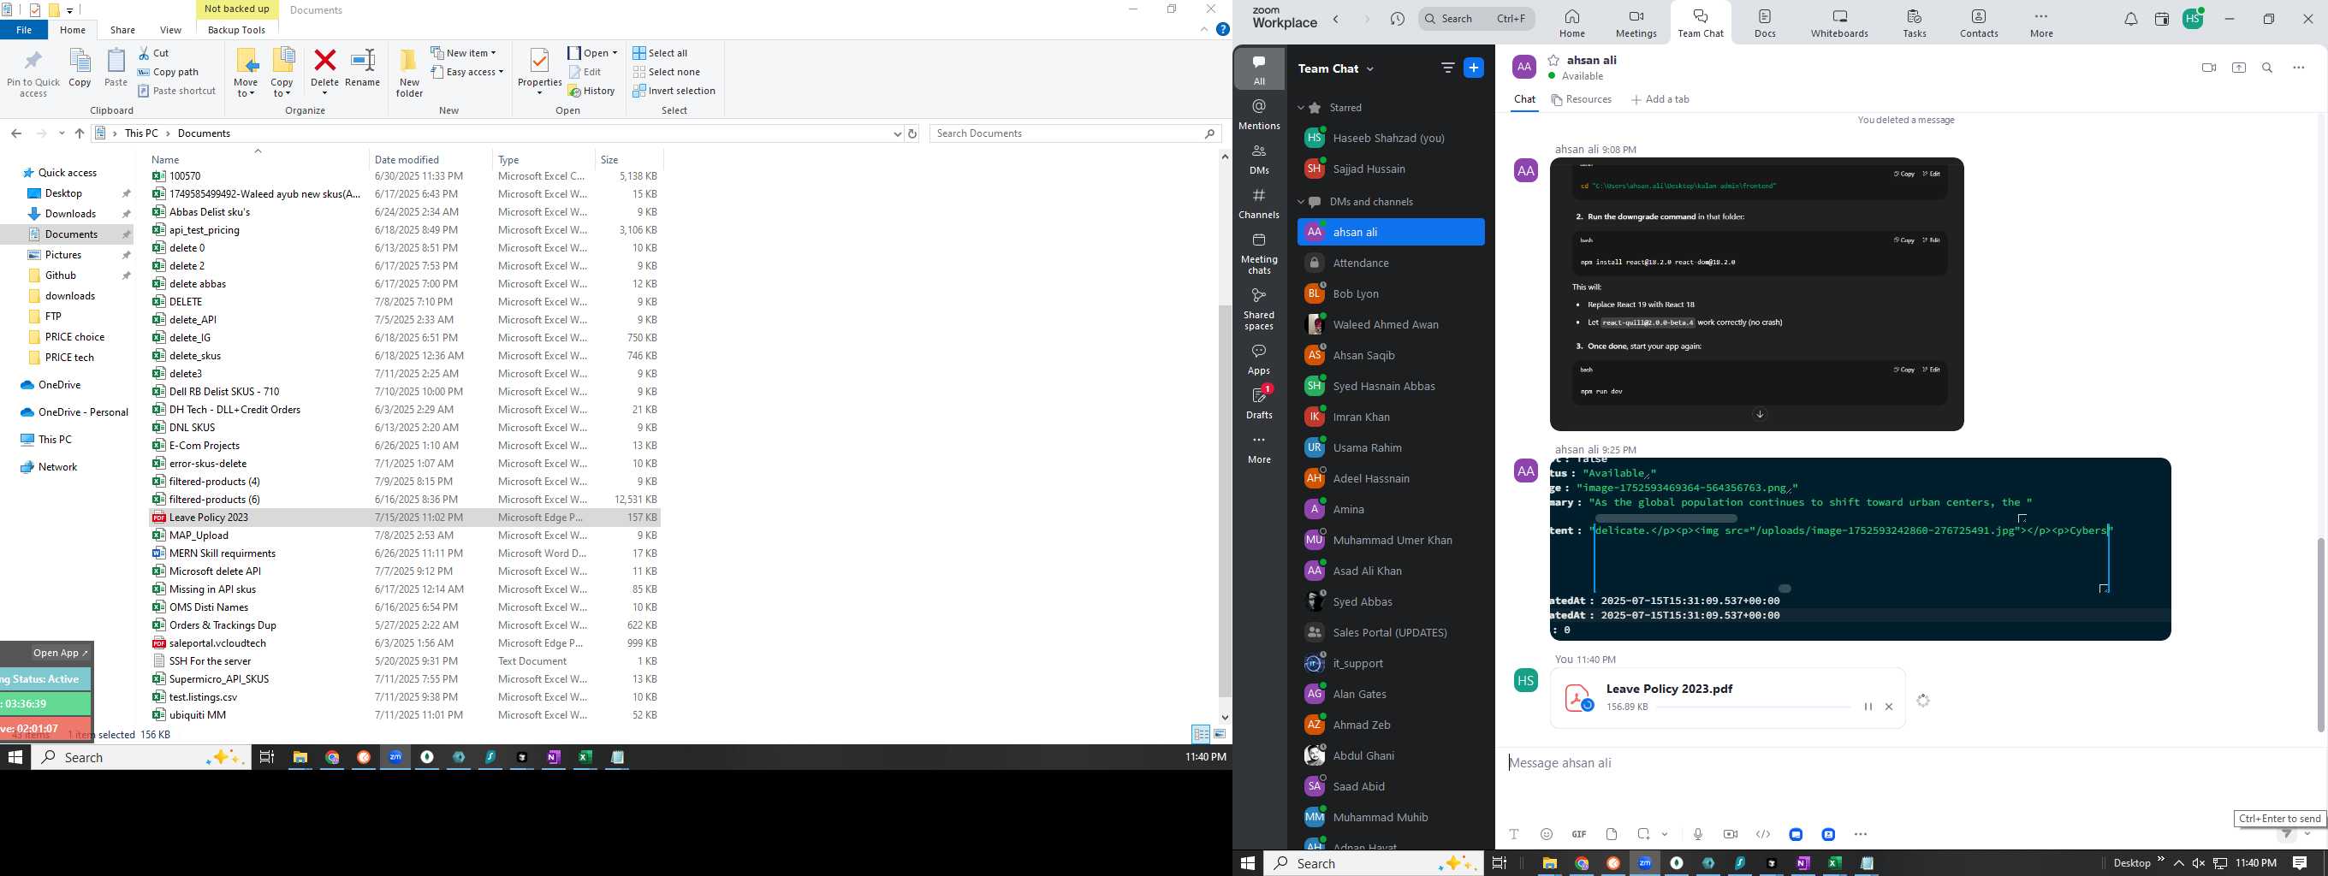Click Invert selection in Explorer
Image resolution: width=2328 pixels, height=876 pixels.
coord(674,92)
